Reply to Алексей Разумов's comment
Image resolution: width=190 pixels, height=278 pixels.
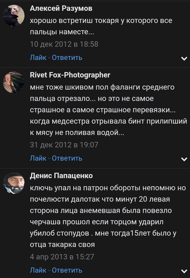pyautogui.click(x=67, y=57)
